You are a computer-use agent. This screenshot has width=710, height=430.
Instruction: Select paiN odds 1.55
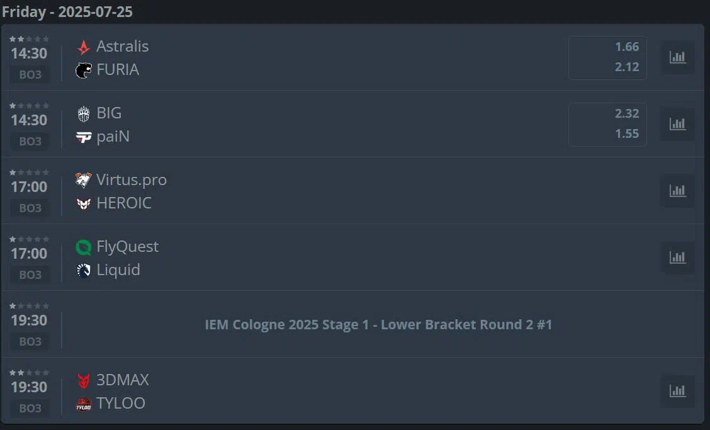pyautogui.click(x=627, y=133)
